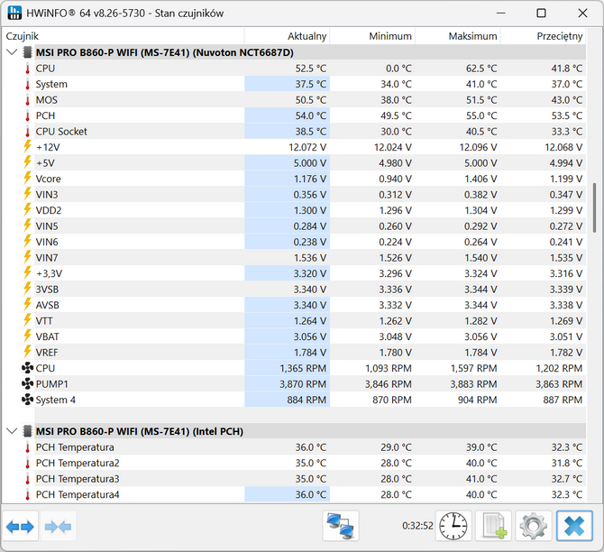Select the VREF sensor row label

(x=47, y=353)
